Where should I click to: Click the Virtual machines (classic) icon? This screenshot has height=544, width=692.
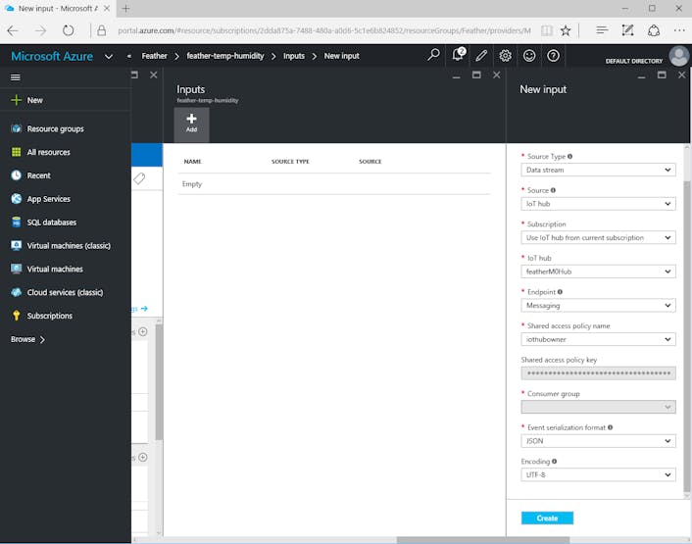click(x=17, y=245)
